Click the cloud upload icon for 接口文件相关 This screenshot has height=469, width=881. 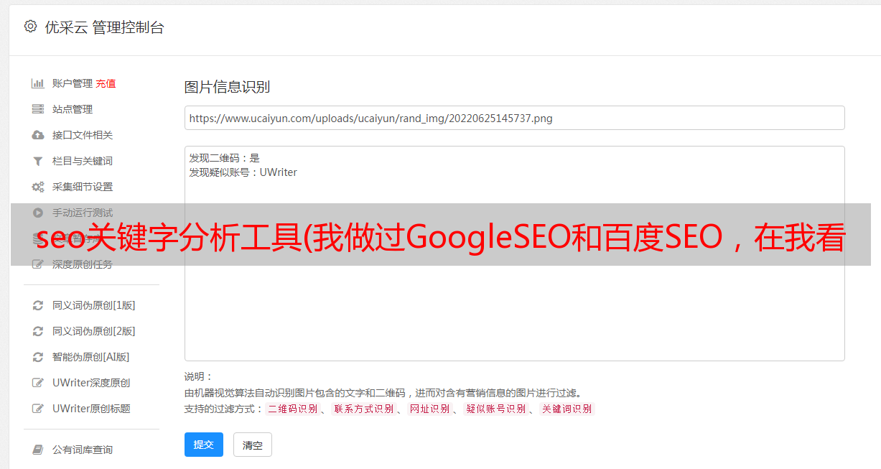tap(38, 135)
